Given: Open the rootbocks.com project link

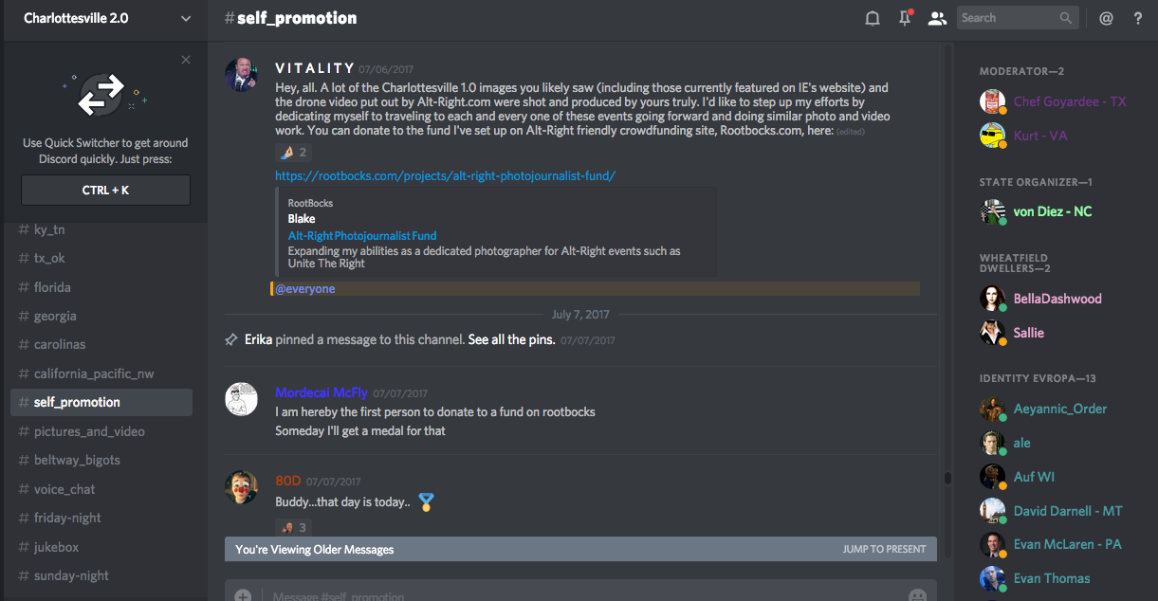Looking at the screenshot, I should [x=446, y=175].
